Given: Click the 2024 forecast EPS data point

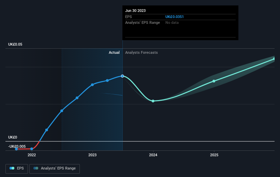Looking at the screenshot, I should click(153, 101).
